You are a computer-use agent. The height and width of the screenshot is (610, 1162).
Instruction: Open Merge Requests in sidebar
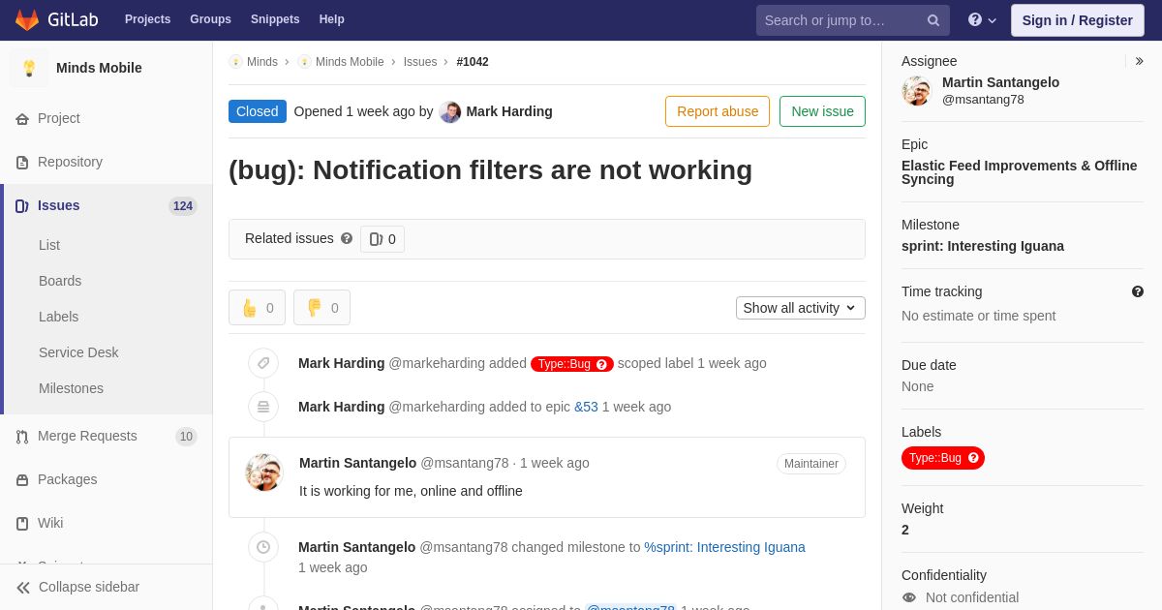[x=107, y=436]
